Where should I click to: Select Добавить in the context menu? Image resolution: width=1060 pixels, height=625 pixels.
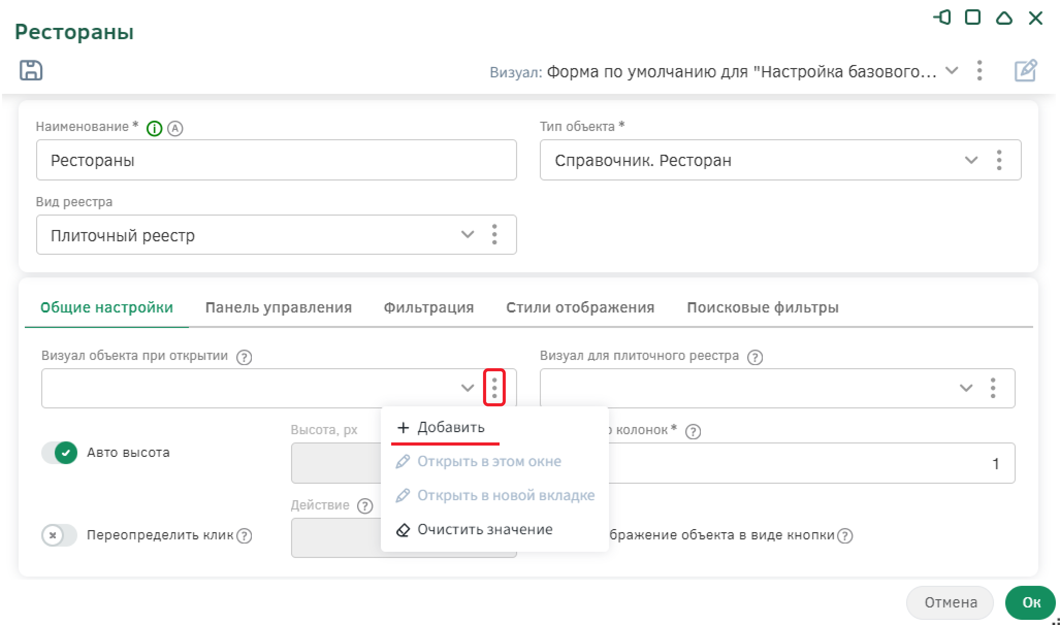point(450,427)
